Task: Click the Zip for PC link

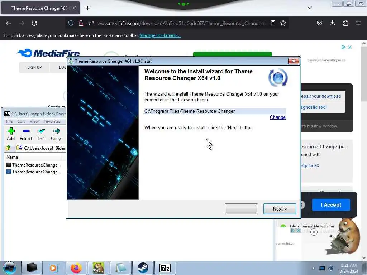Action: tap(310, 165)
